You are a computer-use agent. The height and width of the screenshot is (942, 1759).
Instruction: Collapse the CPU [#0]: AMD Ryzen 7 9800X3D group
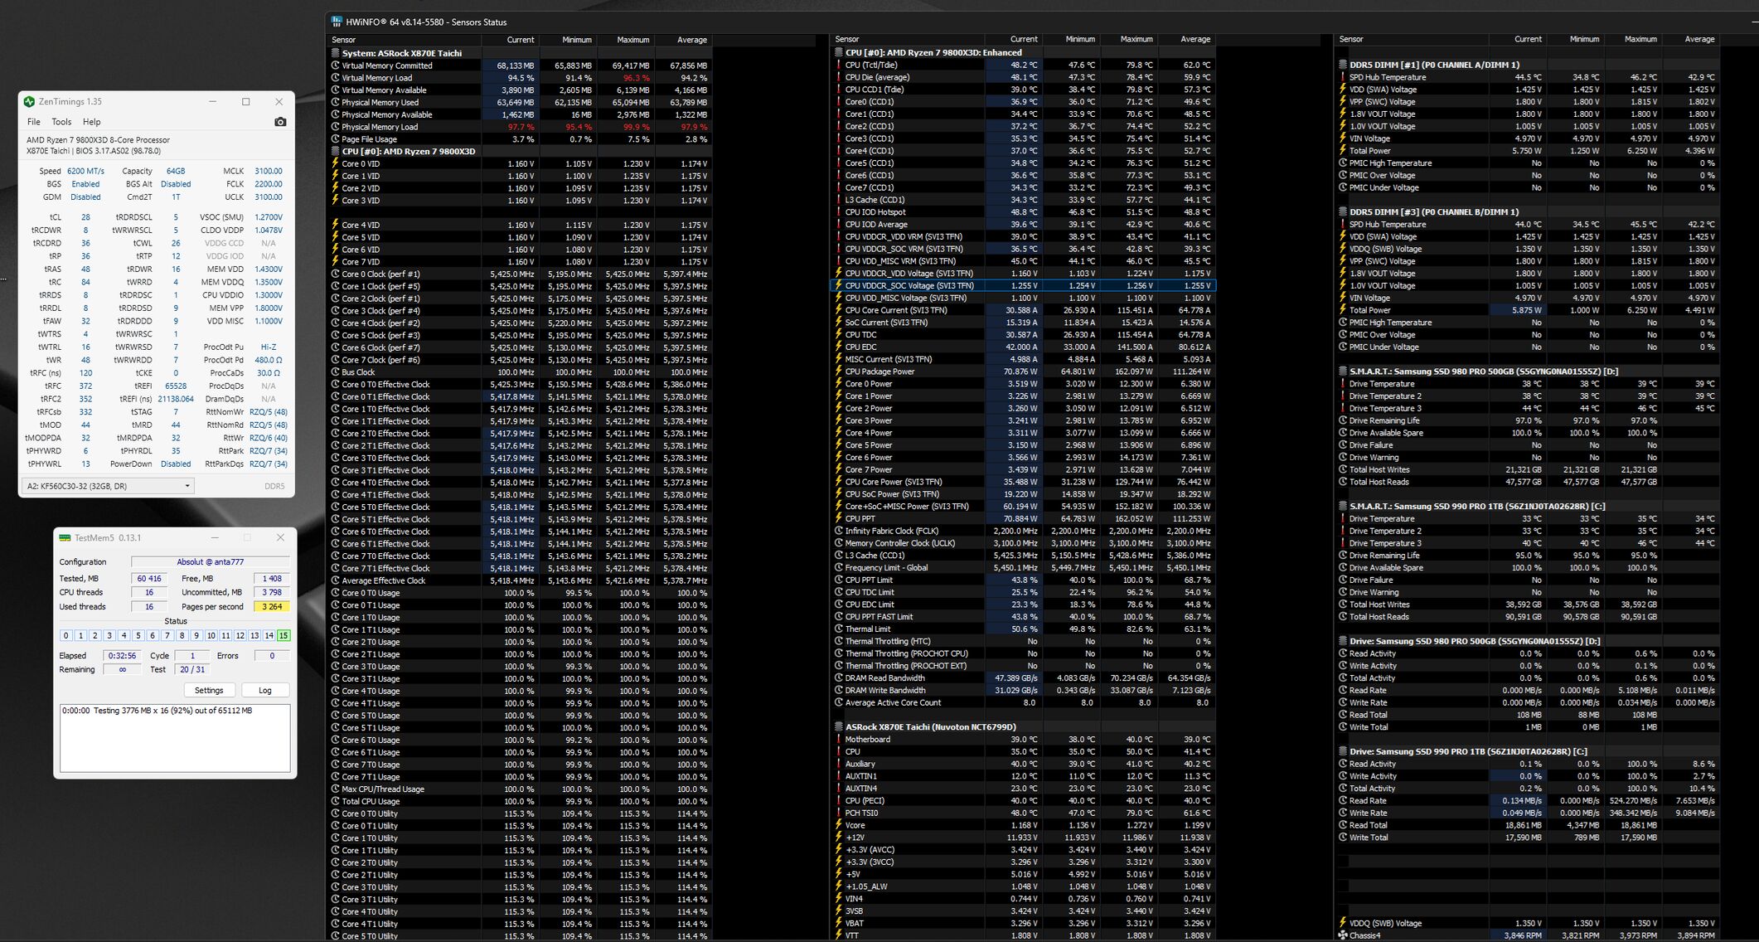[x=336, y=152]
